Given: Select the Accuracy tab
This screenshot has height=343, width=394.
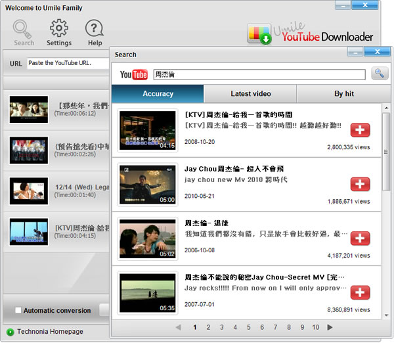Looking at the screenshot, I should [x=158, y=93].
